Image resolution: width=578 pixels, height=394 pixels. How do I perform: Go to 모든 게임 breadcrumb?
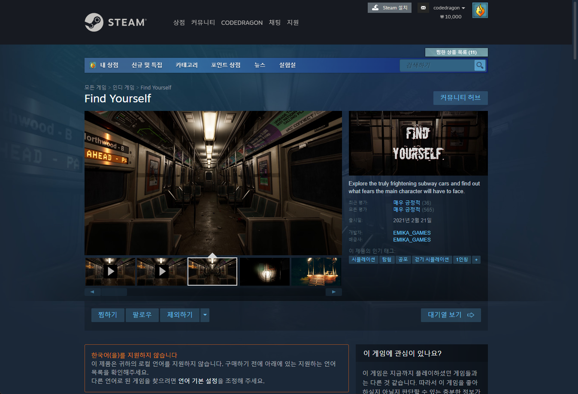point(95,87)
